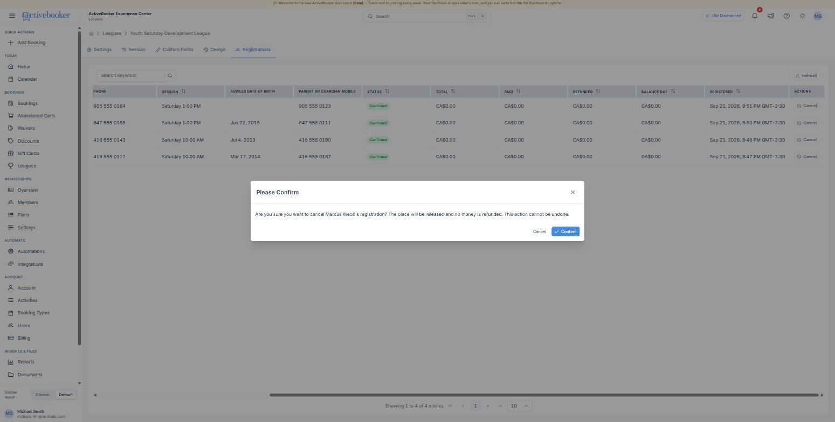The width and height of the screenshot is (835, 422).
Task: Open the announcements megaphone icon
Action: click(770, 16)
